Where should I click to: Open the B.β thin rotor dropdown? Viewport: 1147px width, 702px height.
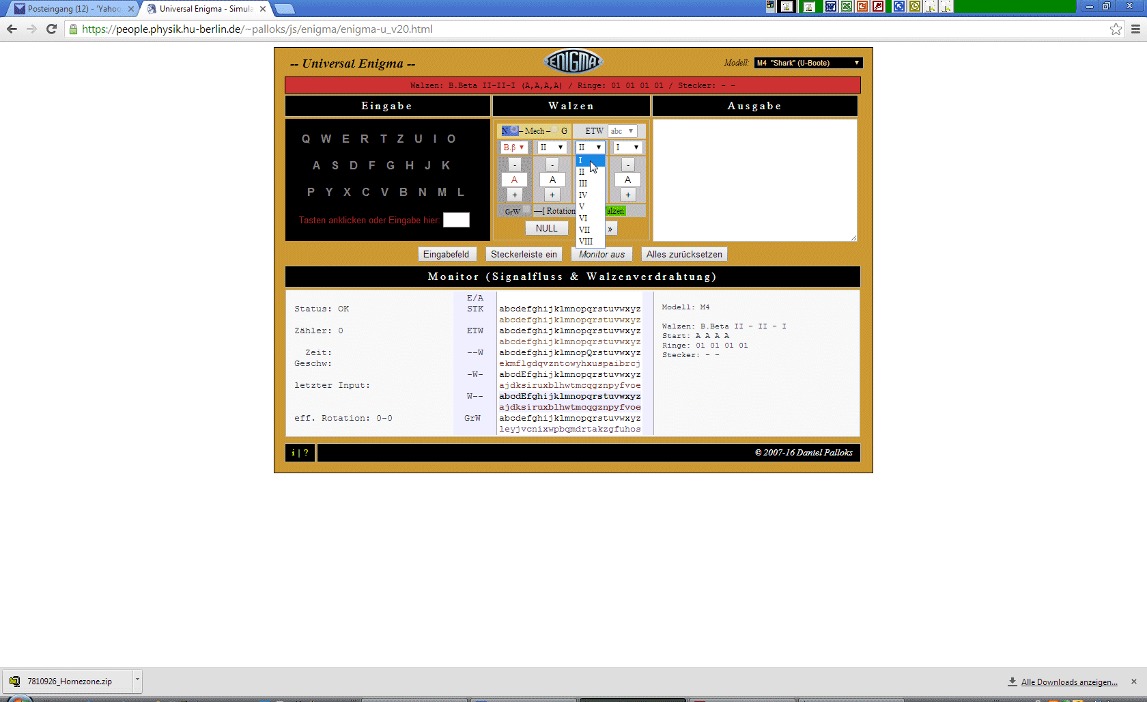[514, 148]
